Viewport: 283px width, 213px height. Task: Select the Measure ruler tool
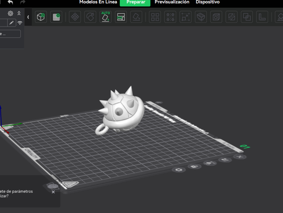point(262,17)
